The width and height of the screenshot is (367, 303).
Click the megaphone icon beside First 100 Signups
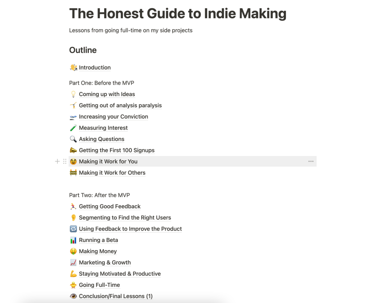[x=73, y=150]
